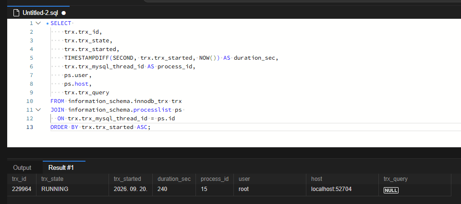Click the duration_sec column header
This screenshot has height=204, width=461.
pyautogui.click(x=174, y=179)
